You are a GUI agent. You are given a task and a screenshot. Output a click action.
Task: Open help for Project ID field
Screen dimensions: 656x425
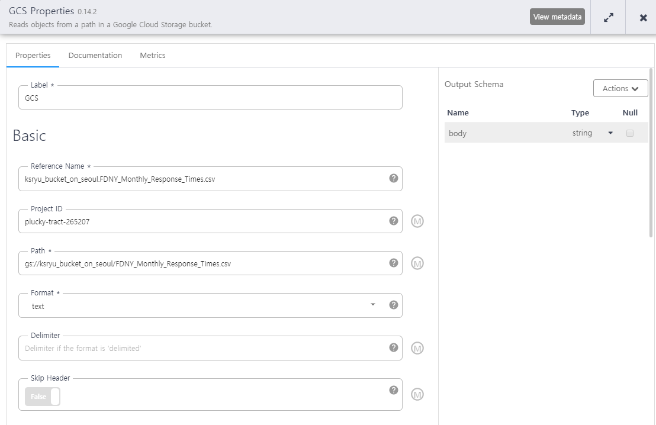click(x=393, y=221)
